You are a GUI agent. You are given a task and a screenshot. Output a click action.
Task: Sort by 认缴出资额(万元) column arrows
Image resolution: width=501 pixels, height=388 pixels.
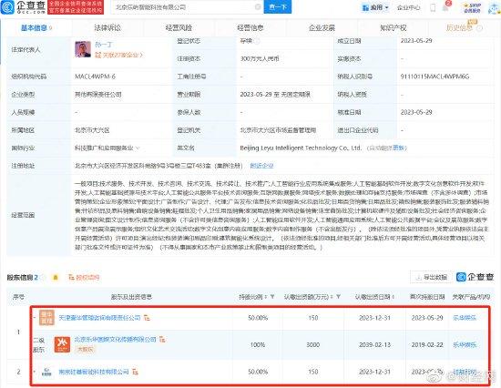[x=332, y=297]
